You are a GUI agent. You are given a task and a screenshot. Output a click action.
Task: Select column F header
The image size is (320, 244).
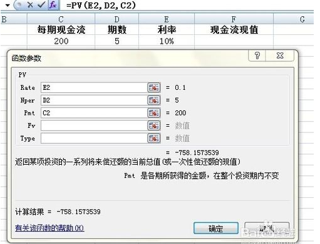click(x=234, y=19)
